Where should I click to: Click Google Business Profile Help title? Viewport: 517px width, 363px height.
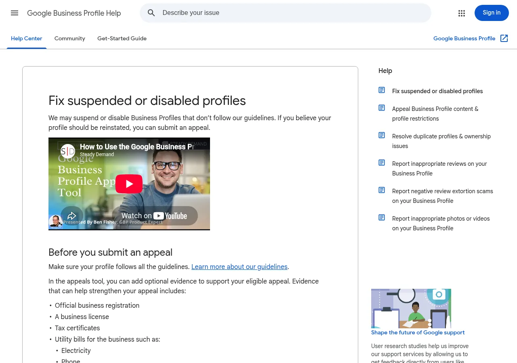point(74,13)
